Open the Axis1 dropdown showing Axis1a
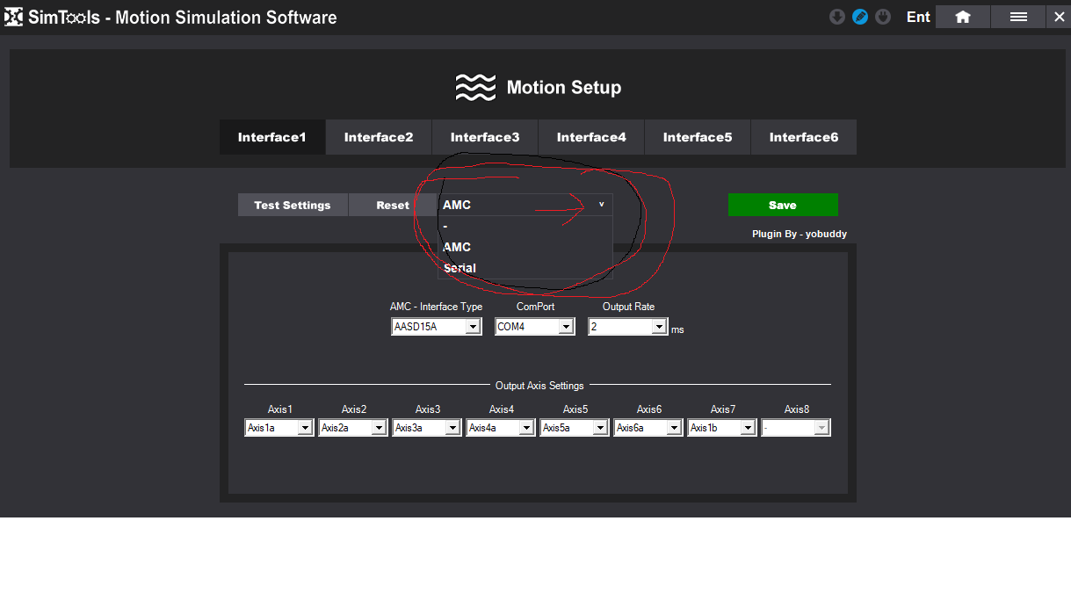The width and height of the screenshot is (1071, 615). (x=279, y=428)
